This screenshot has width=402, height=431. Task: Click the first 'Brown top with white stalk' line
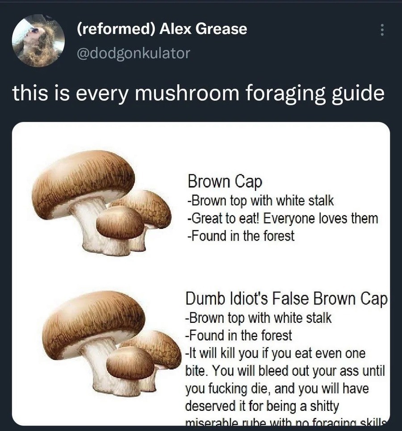tap(260, 201)
